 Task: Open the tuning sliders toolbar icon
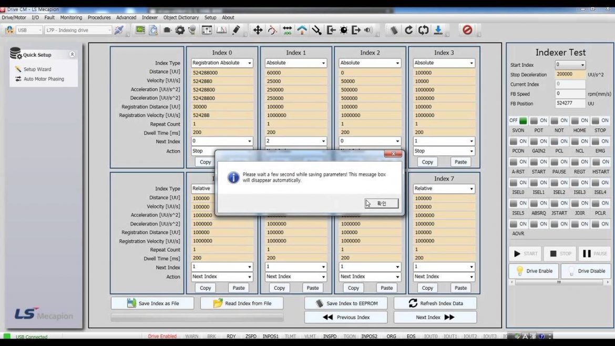coord(207,30)
